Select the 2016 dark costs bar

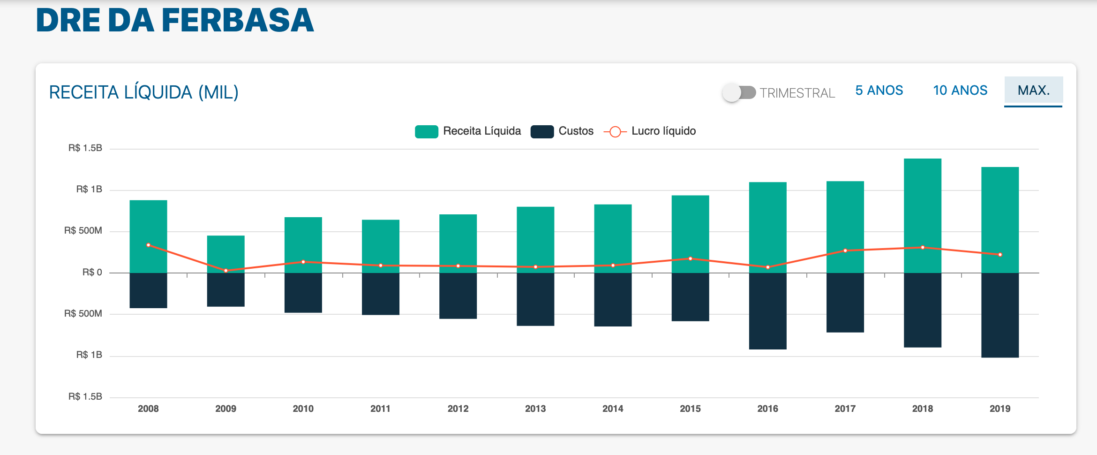[768, 311]
